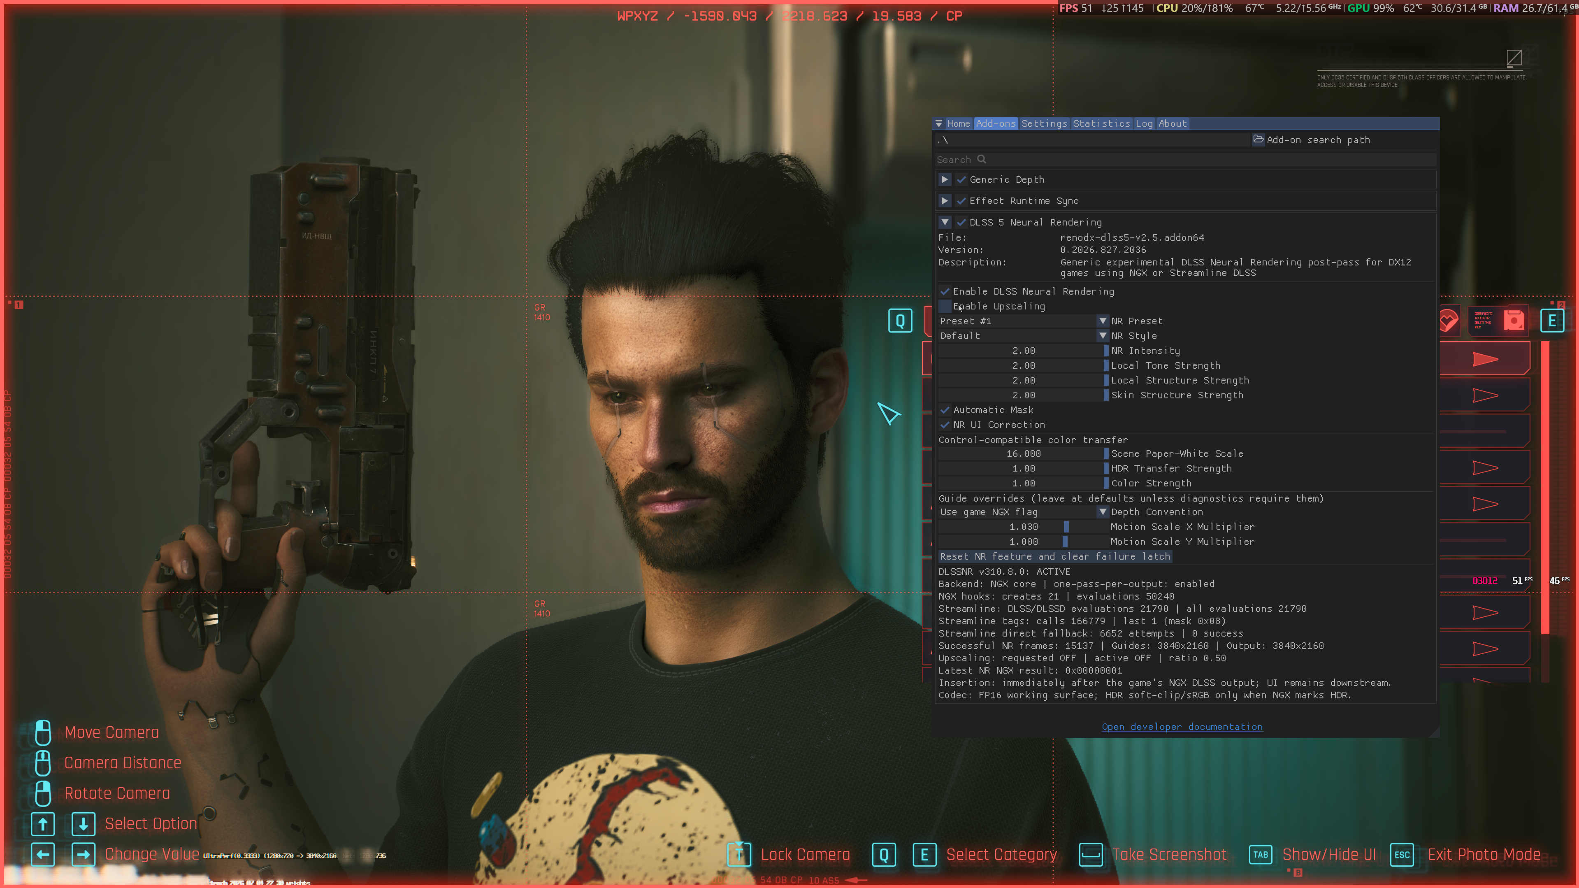Image resolution: width=1579 pixels, height=888 pixels.
Task: Click the red photo mode options scrollbar
Action: coord(1545,488)
